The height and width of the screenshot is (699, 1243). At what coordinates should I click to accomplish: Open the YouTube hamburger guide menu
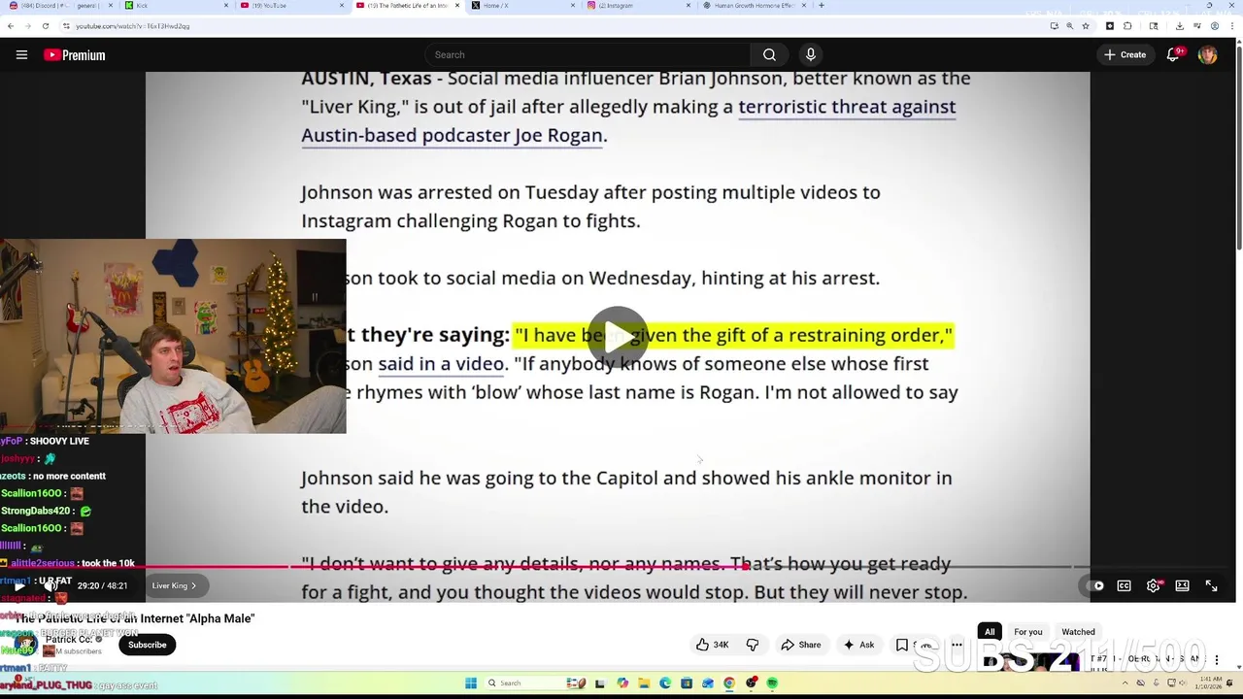coord(21,55)
